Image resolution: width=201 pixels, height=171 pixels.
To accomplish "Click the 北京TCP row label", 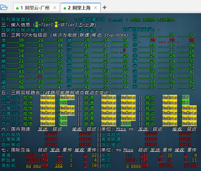I will pyautogui.click(x=11, y=98).
